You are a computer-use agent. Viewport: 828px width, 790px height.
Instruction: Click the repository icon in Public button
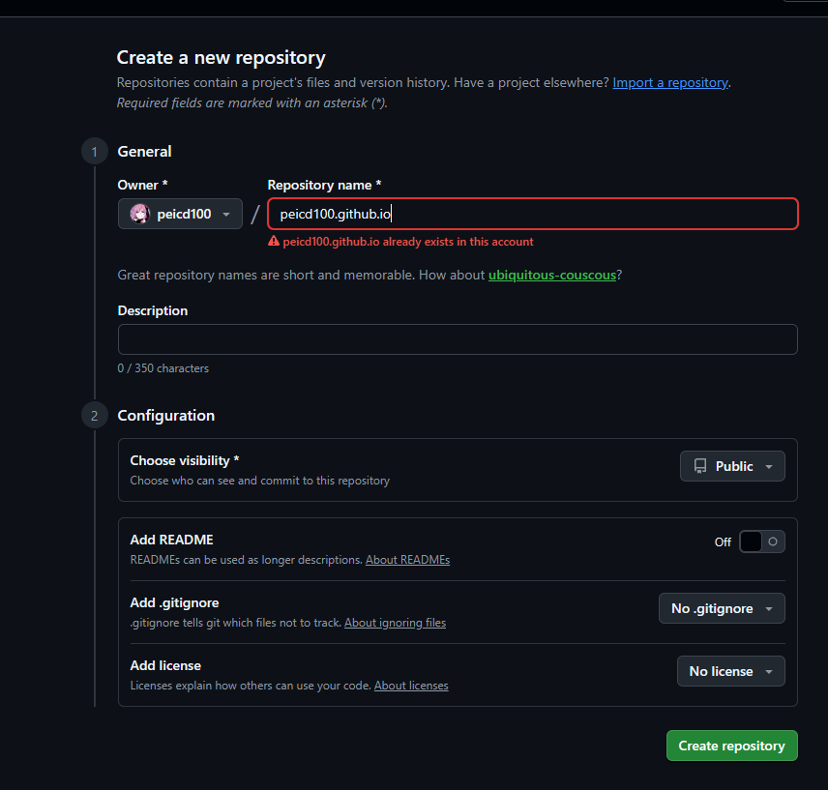700,466
